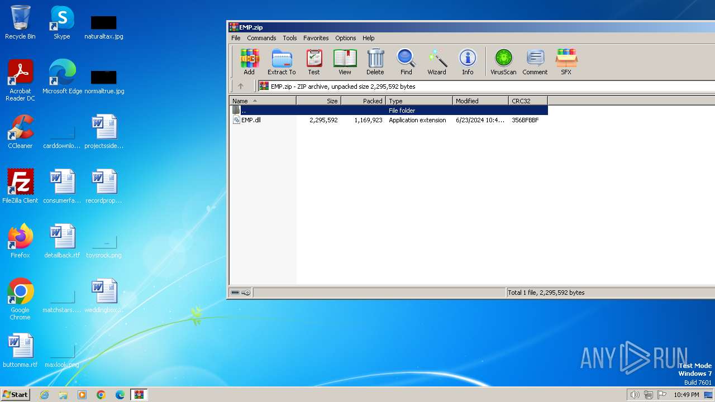Open the View toolbar icon
The width and height of the screenshot is (715, 402).
tap(345, 62)
